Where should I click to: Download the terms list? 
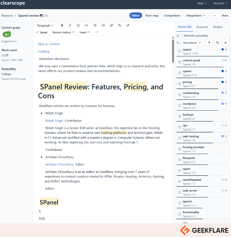pyautogui.click(x=226, y=43)
